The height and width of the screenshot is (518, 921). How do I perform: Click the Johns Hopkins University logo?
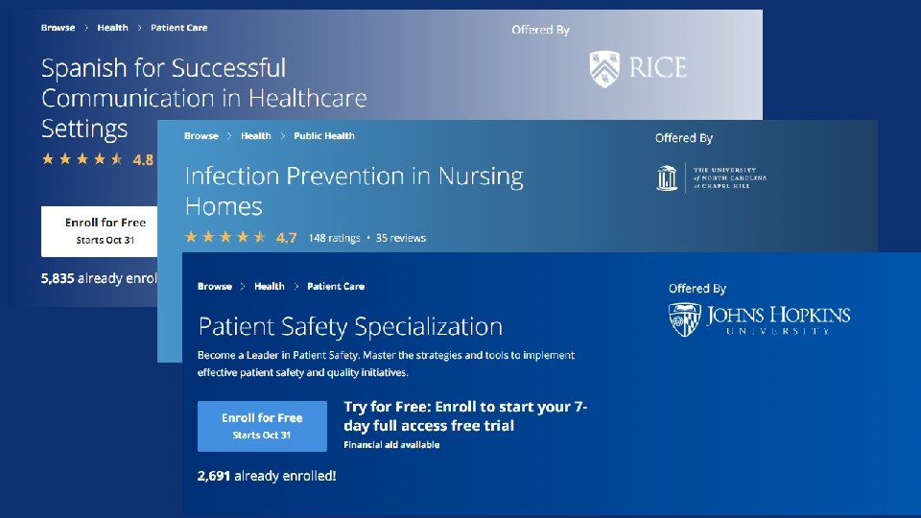pyautogui.click(x=759, y=320)
